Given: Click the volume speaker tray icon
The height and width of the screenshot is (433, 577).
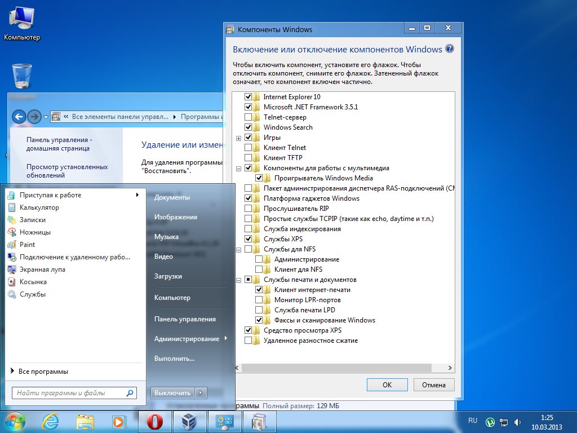Looking at the screenshot, I should pos(517,422).
